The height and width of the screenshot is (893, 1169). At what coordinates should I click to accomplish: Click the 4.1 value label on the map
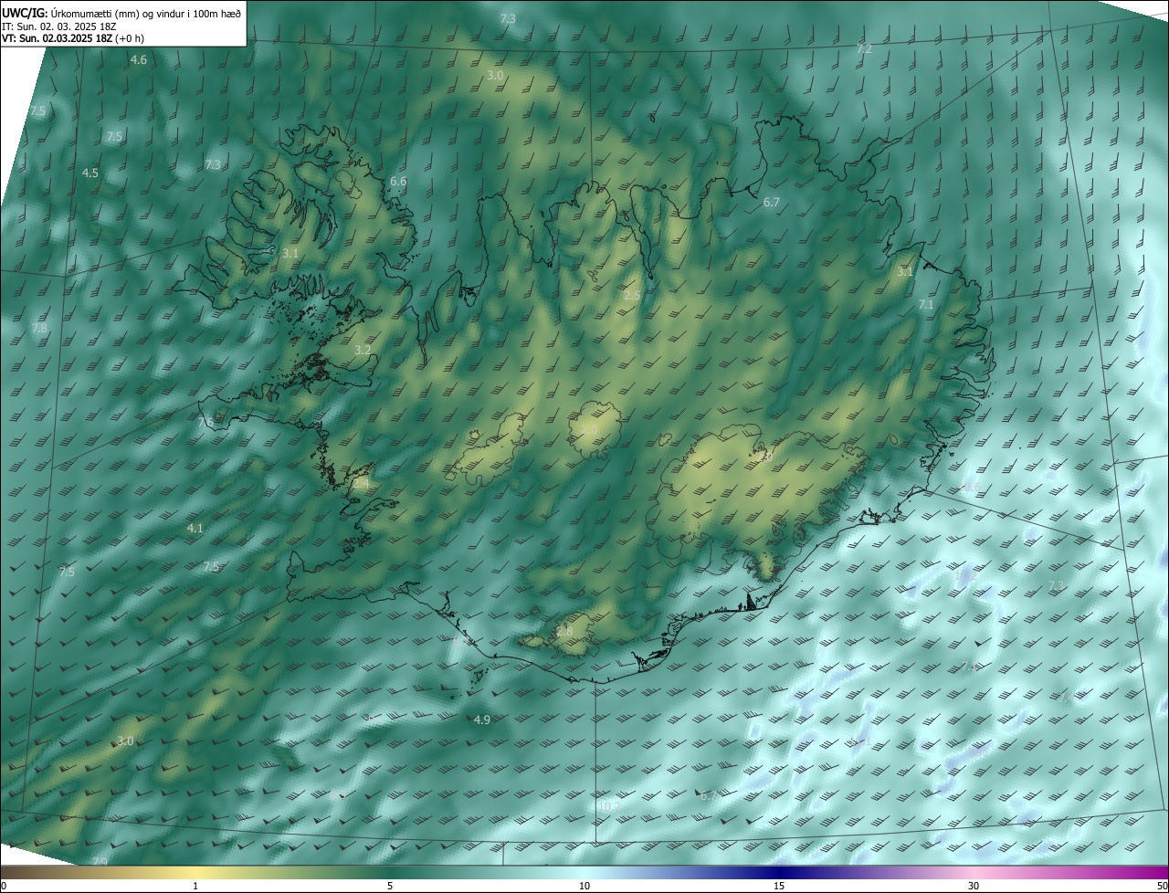[195, 529]
